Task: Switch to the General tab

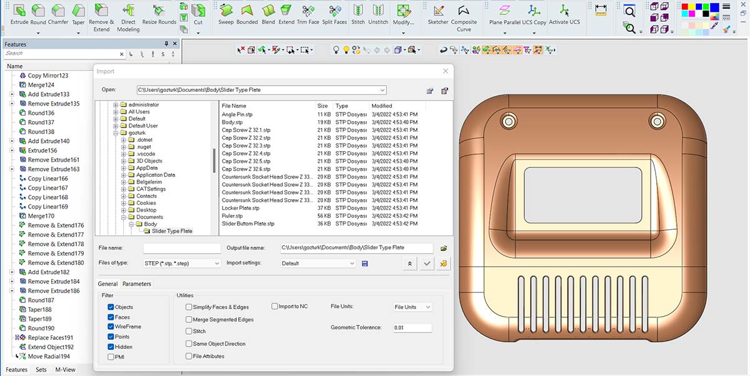Action: coord(107,284)
